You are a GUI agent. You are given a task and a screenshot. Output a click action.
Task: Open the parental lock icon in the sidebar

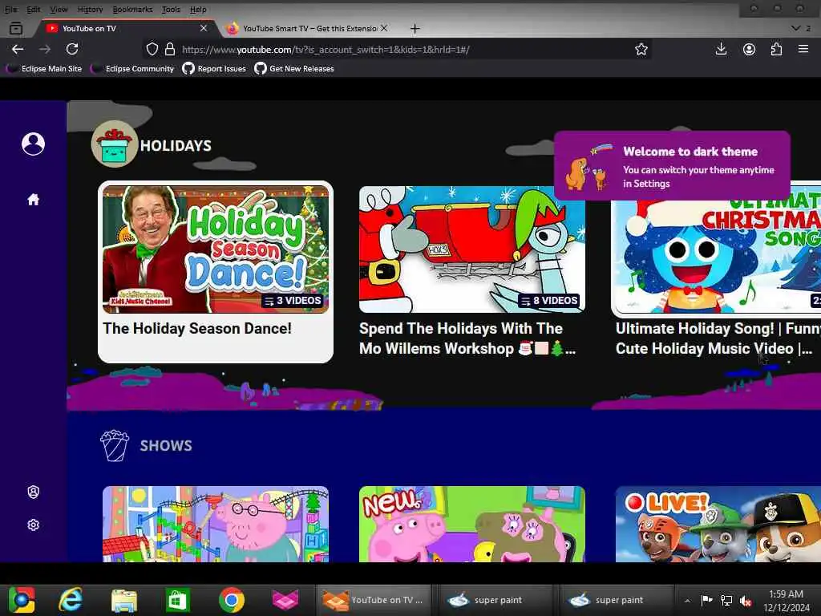click(33, 492)
